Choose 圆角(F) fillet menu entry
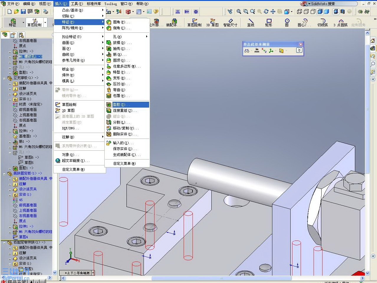 point(127,22)
